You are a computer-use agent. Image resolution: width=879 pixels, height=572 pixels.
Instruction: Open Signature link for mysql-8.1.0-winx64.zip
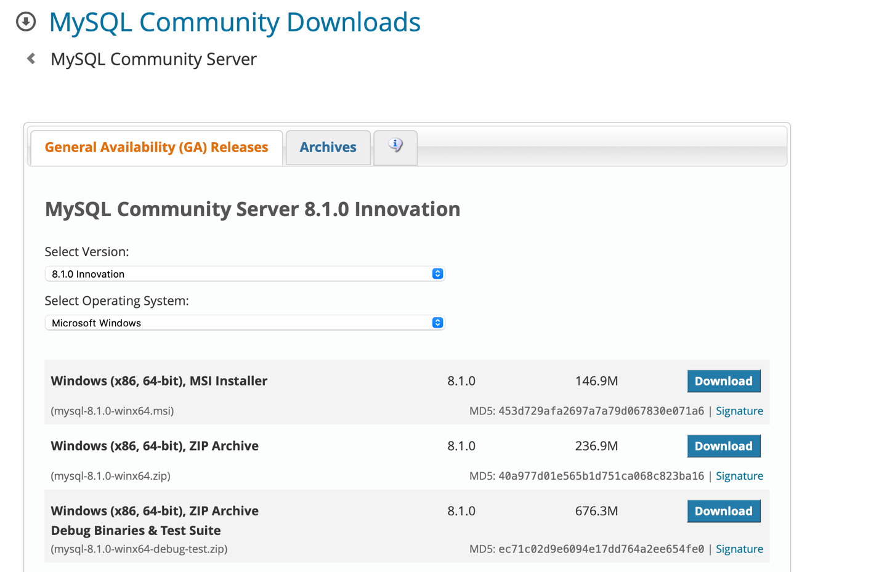pyautogui.click(x=739, y=476)
